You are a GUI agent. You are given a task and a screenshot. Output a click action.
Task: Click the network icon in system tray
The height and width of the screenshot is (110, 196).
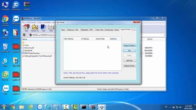(x=177, y=107)
